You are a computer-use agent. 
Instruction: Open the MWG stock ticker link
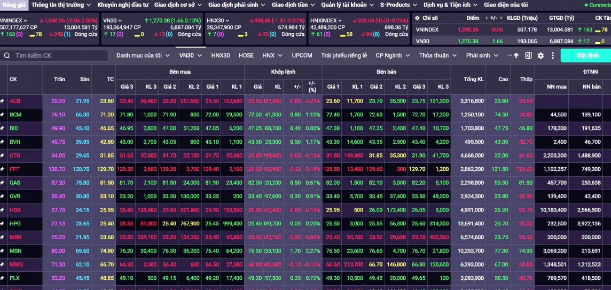pos(15,264)
